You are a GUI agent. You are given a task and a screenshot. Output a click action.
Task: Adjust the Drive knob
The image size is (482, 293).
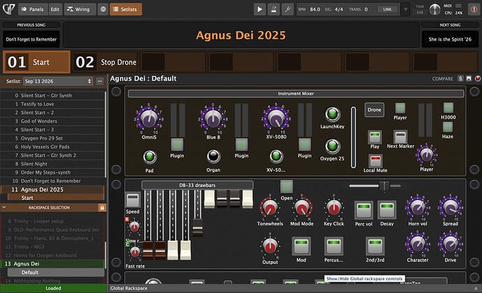pyautogui.click(x=450, y=244)
